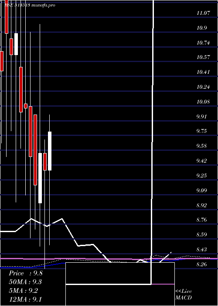218x306 pixels.
Task: Click the Price : 9.8 readout
Action: tap(25, 273)
